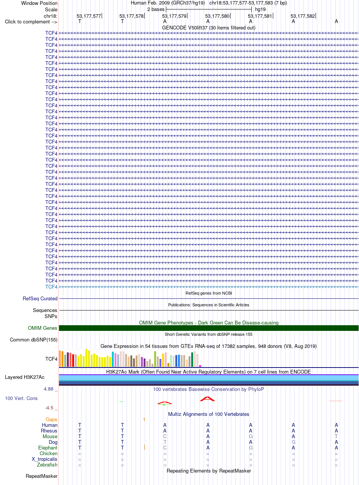Click the cyan bar in GTEx chart
Image resolution: width=359 pixels, height=485 pixels.
(113, 359)
